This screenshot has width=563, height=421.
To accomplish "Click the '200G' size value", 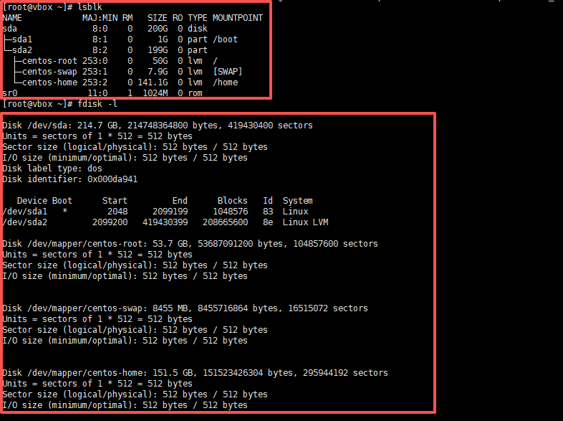I will coord(158,29).
